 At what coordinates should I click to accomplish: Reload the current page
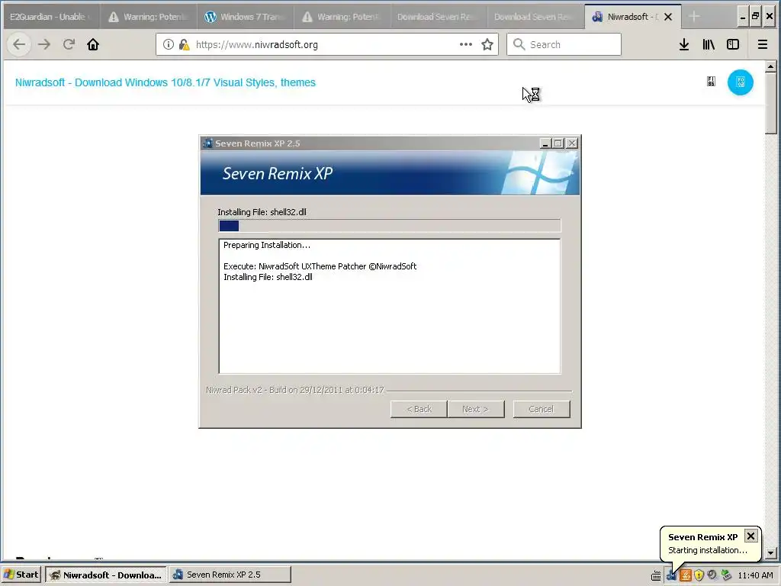pyautogui.click(x=69, y=44)
